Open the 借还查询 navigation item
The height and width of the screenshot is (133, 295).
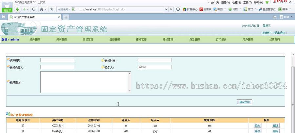coord(115,40)
